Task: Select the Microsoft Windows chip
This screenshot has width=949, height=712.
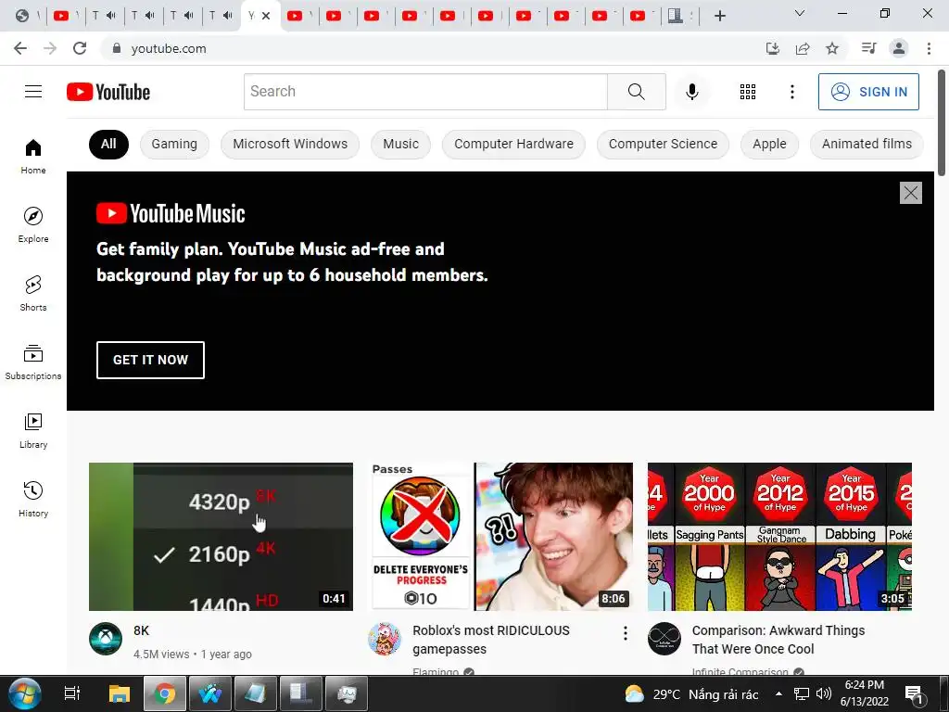Action: click(x=290, y=144)
